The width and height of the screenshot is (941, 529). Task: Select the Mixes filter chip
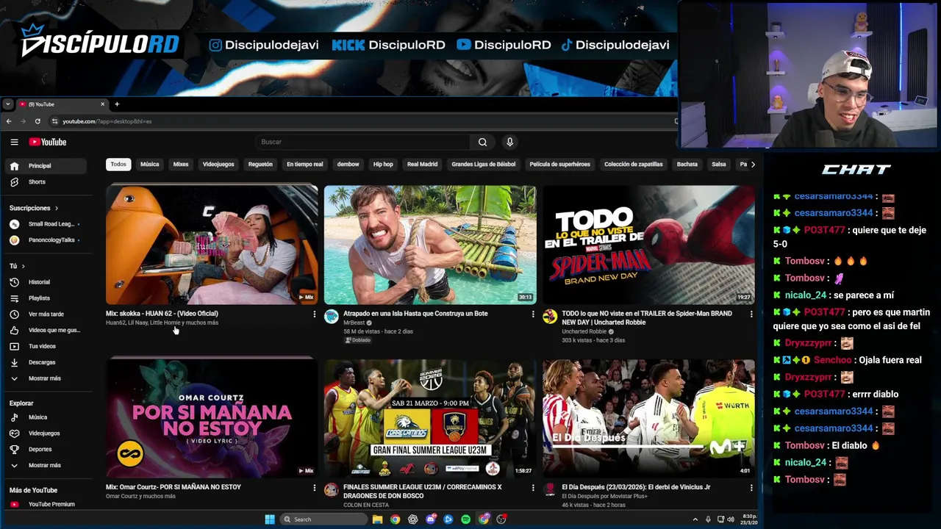(181, 165)
